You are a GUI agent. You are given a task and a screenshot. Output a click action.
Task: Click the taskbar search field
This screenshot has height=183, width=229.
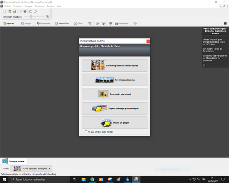39,179
